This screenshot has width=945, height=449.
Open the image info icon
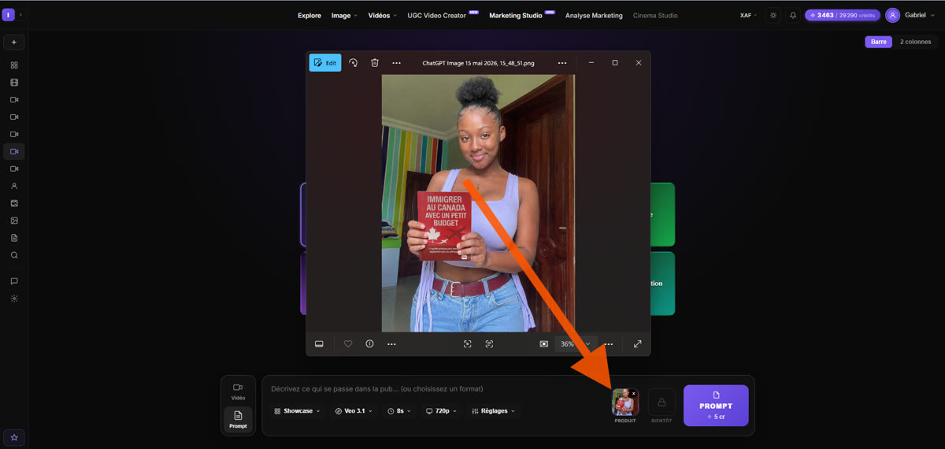coord(369,344)
